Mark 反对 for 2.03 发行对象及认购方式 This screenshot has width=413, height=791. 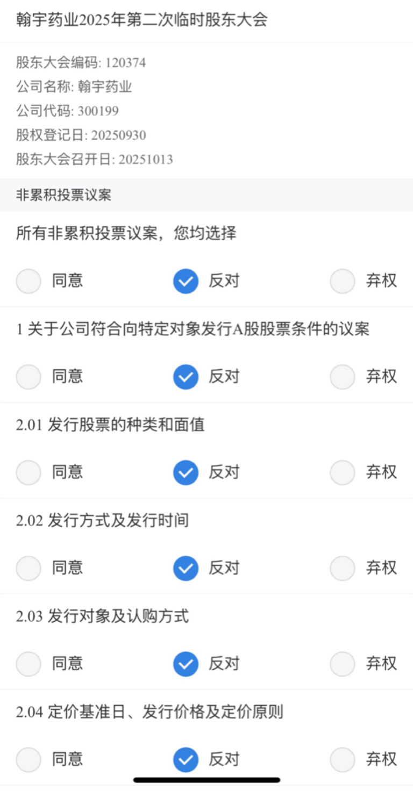coord(186,664)
